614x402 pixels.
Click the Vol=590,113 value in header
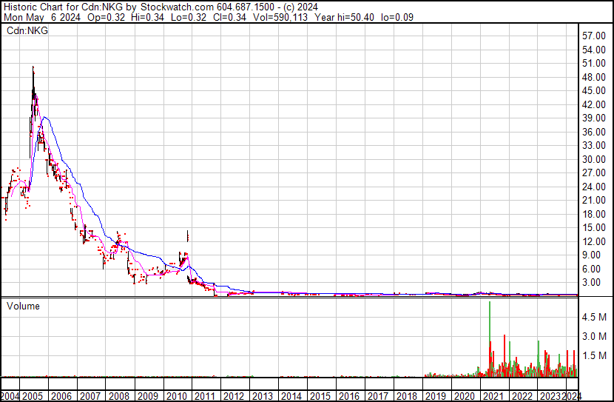(x=280, y=17)
